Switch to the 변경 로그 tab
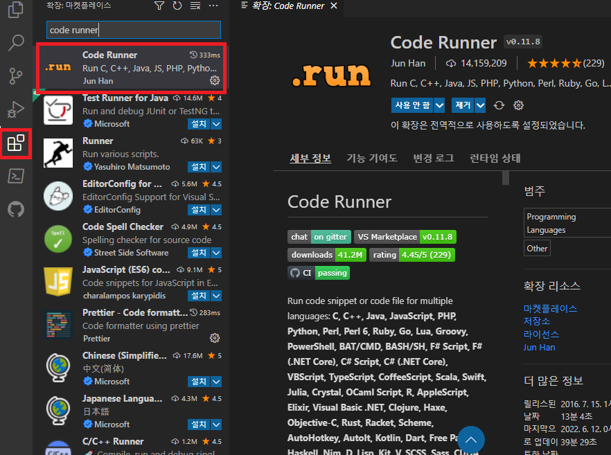This screenshot has width=611, height=455. coord(434,158)
